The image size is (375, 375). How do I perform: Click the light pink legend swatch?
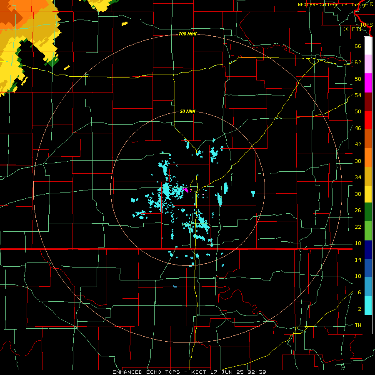368,64
